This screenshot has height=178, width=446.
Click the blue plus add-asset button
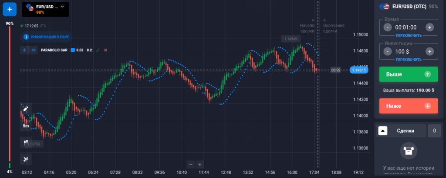click(x=10, y=9)
